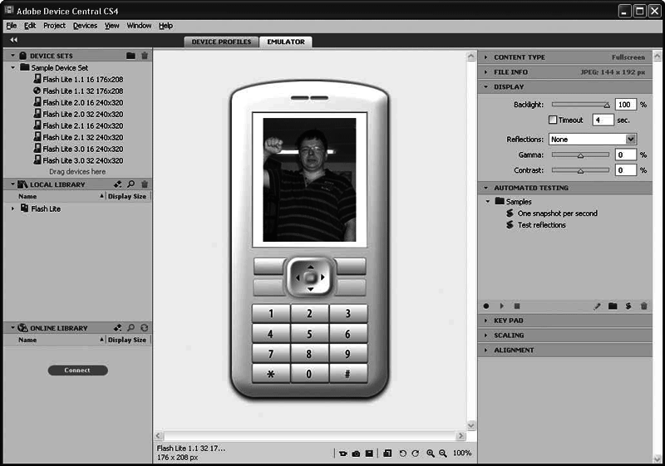Click the Connect button in Online Library
The width and height of the screenshot is (665, 466).
(77, 370)
